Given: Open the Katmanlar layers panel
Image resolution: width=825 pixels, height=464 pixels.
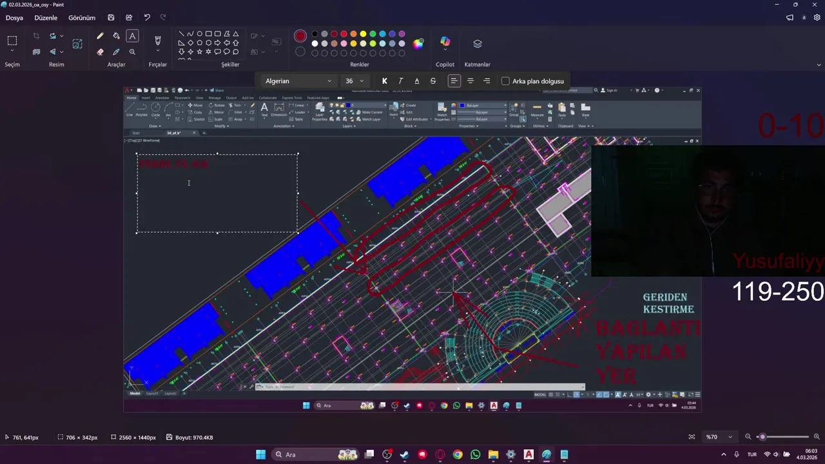Looking at the screenshot, I should pyautogui.click(x=478, y=44).
